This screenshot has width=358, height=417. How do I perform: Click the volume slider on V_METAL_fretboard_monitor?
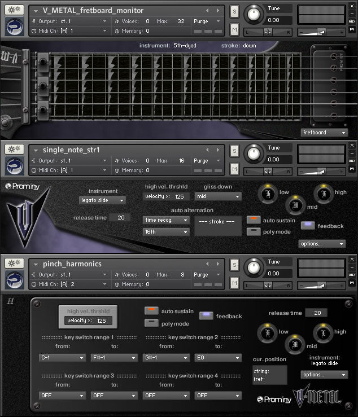click(321, 32)
